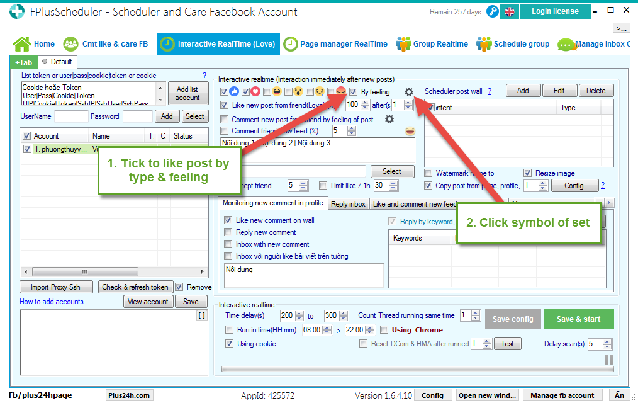
Task: Increase the after(s) value
Action: pos(408,103)
